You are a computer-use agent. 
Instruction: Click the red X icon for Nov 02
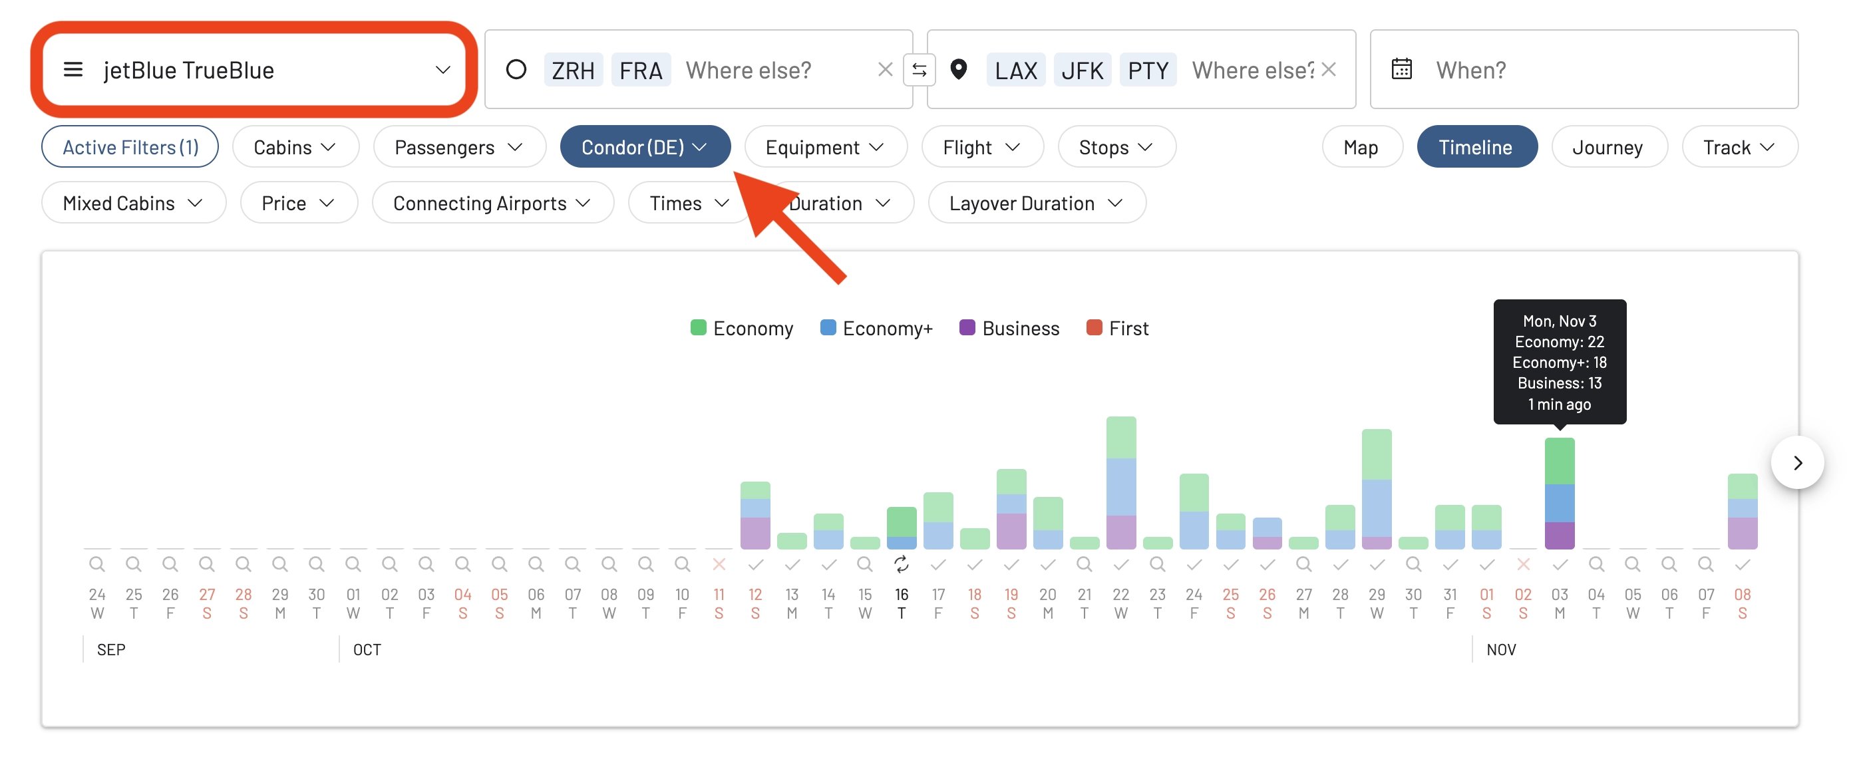[x=1523, y=564]
